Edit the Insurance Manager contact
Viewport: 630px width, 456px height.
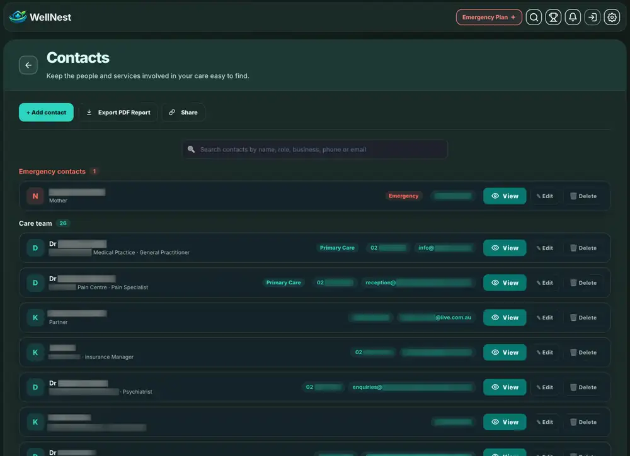pyautogui.click(x=544, y=352)
